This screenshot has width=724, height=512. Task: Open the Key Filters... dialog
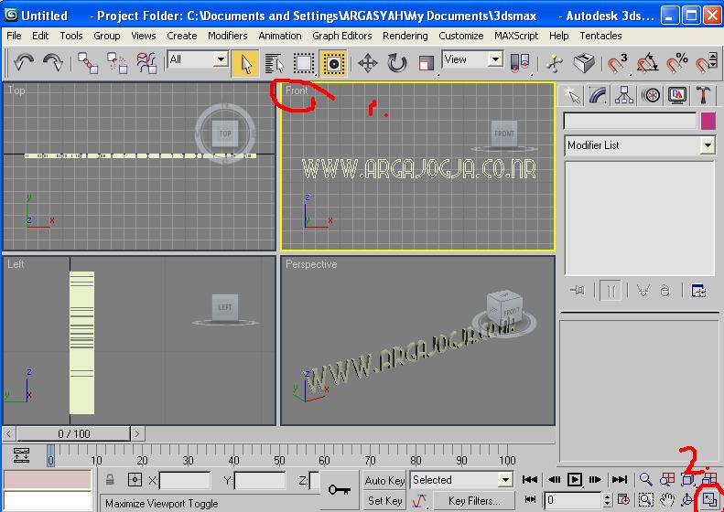click(474, 501)
